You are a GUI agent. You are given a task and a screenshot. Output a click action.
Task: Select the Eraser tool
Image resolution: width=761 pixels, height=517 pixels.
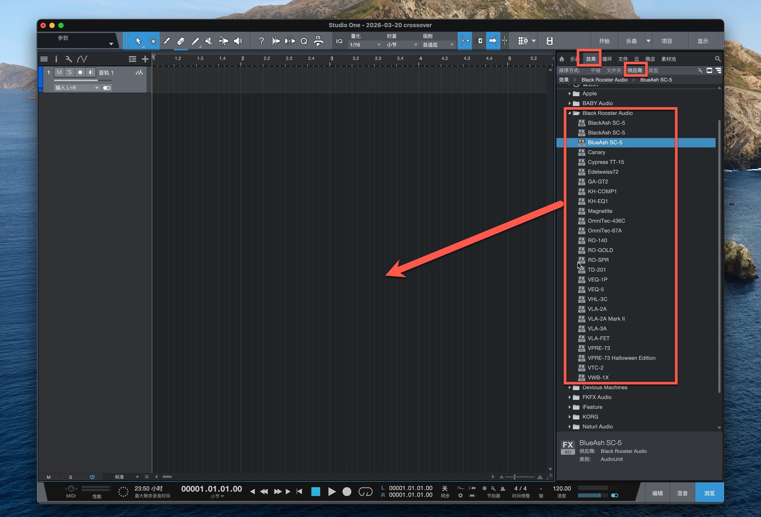pos(181,41)
